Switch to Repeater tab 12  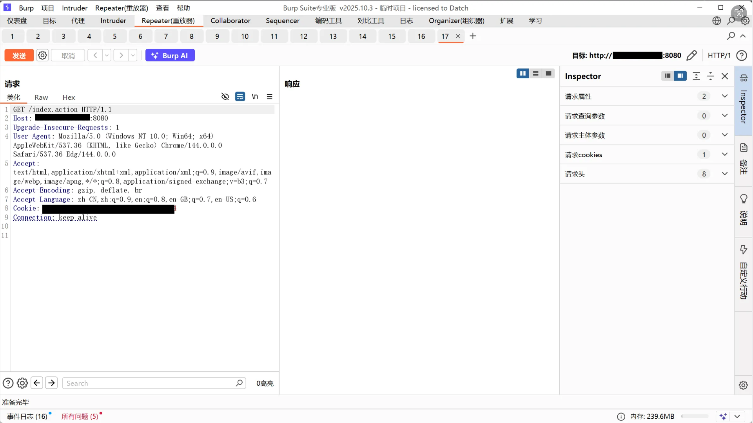click(x=304, y=36)
